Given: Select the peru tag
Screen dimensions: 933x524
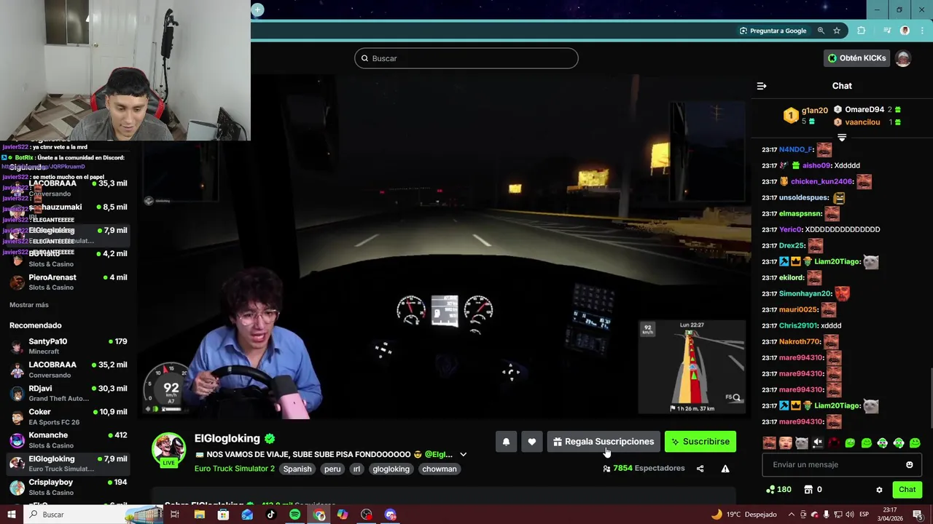Looking at the screenshot, I should (332, 469).
